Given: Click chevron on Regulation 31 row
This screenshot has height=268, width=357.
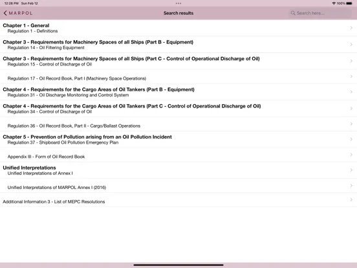Looking at the screenshot, I should click(351, 92).
